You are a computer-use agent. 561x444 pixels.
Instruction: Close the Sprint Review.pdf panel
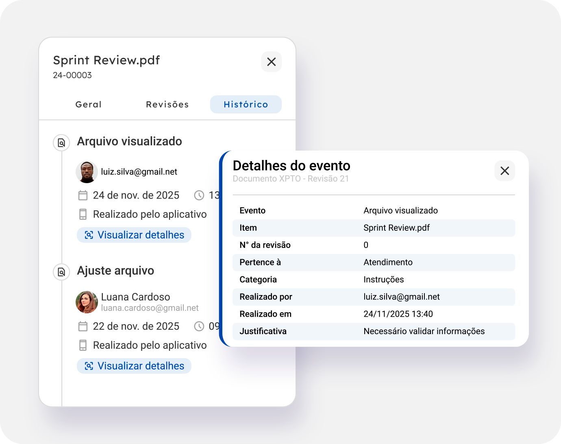coord(271,62)
